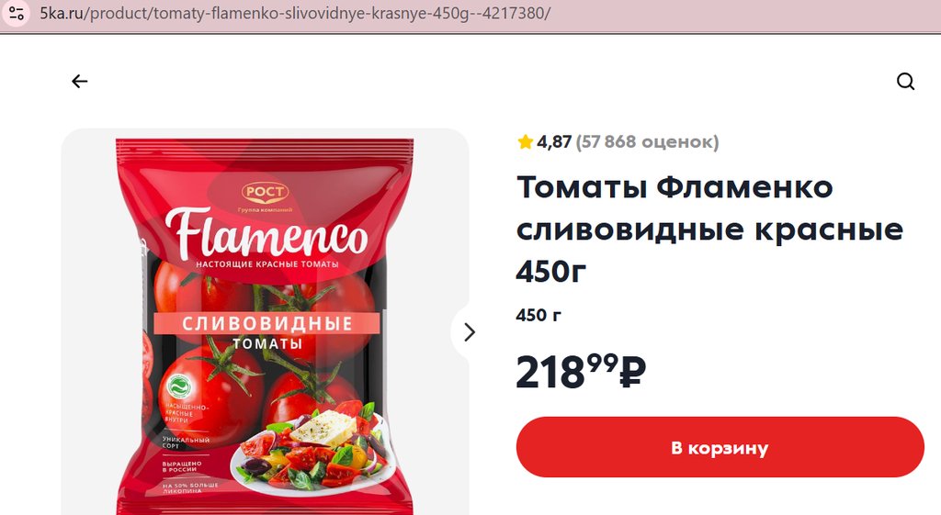Open site information icon in address bar
This screenshot has height=515, width=941.
click(x=16, y=13)
